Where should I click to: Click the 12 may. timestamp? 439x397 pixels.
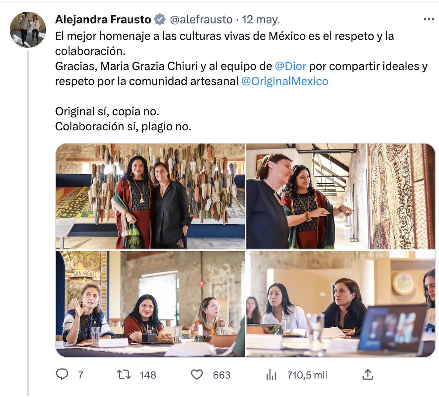pos(261,19)
